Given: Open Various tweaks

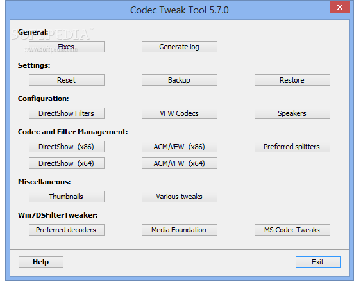Looking at the screenshot, I should (x=180, y=197).
